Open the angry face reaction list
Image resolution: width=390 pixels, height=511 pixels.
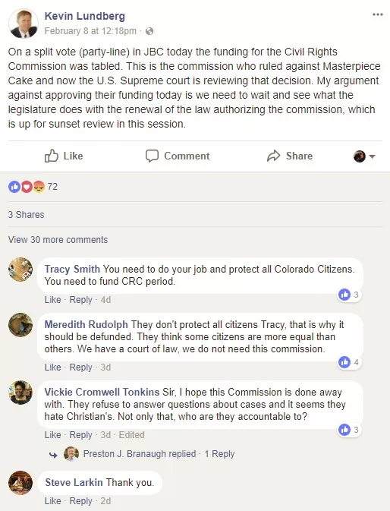coord(39,187)
